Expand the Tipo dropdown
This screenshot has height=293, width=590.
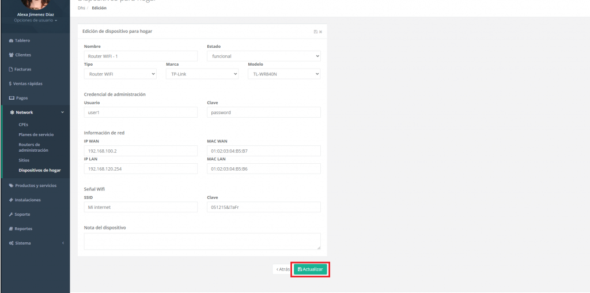(120, 74)
